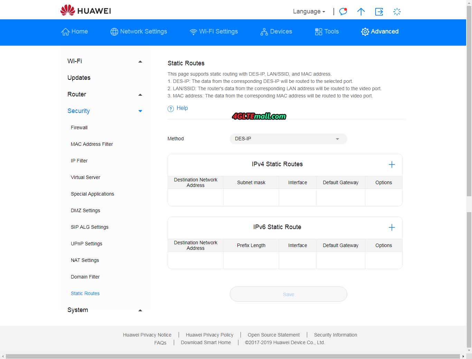Switch to the Devices tab
Image resolution: width=472 pixels, height=359 pixels.
click(x=276, y=31)
